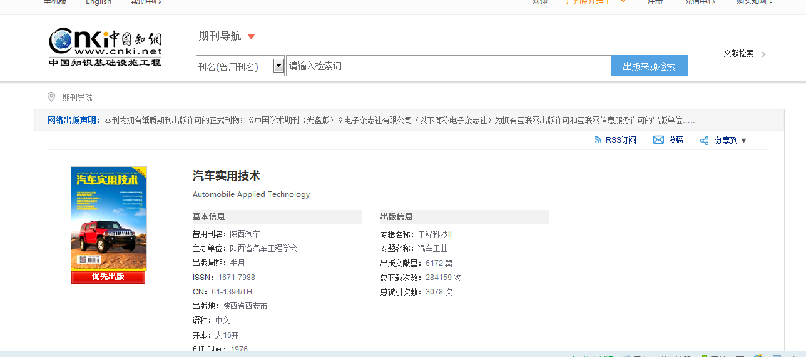Open the 网络出版声明 notice text

tap(400, 120)
